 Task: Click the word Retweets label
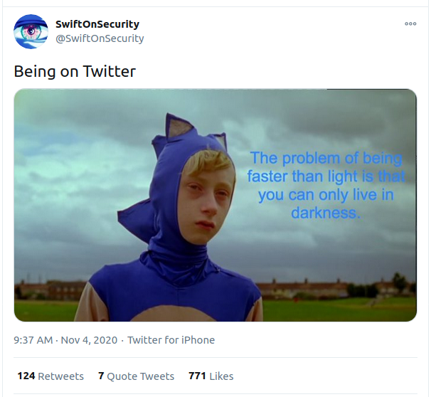point(60,376)
